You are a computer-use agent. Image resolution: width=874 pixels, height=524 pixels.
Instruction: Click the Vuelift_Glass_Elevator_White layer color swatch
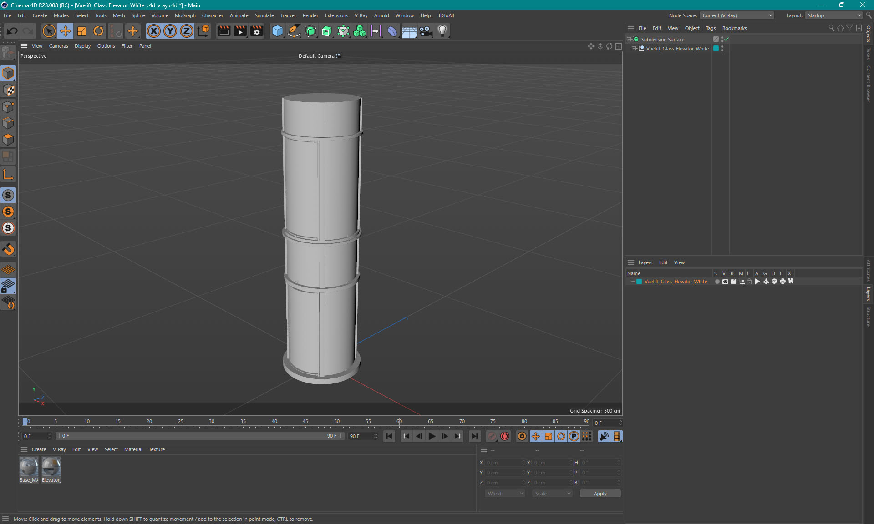pyautogui.click(x=639, y=282)
